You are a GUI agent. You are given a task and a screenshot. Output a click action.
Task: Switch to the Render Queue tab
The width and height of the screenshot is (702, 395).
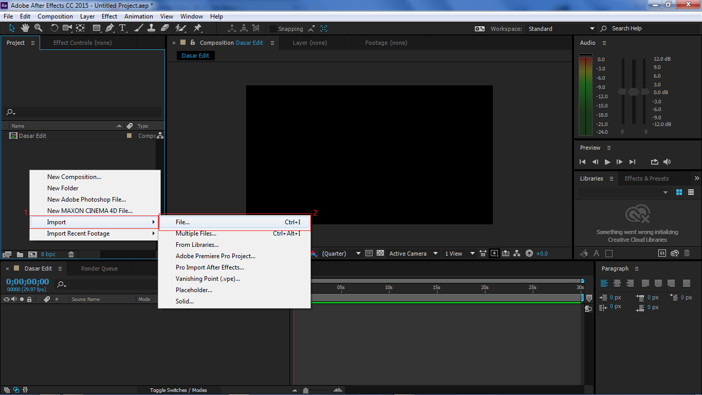[x=99, y=268]
